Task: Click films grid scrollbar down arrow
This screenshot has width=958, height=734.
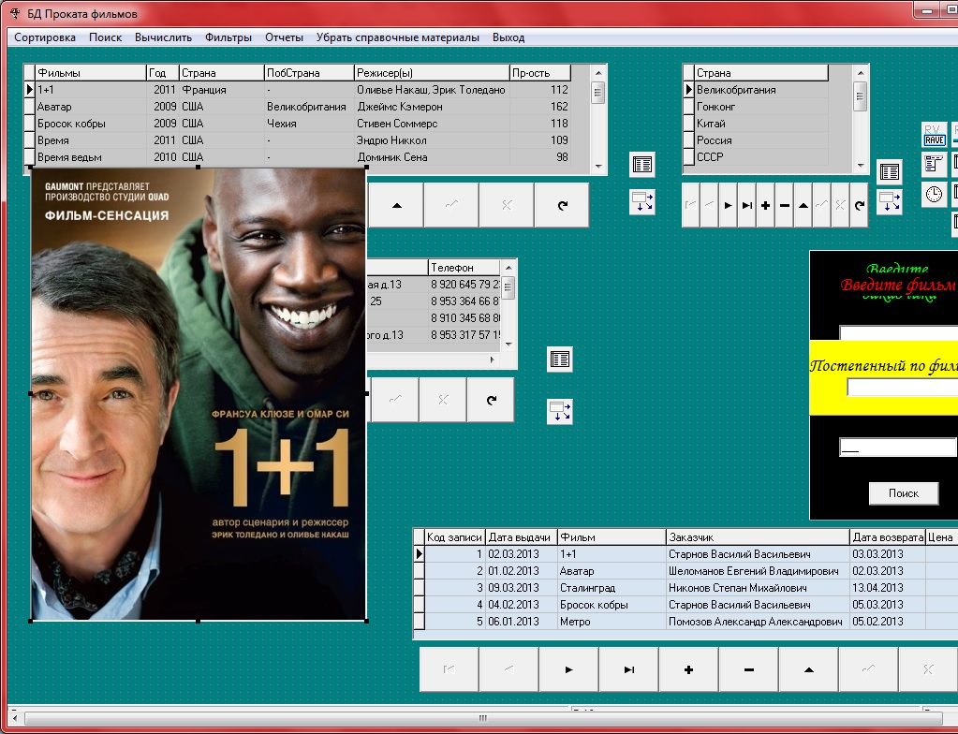Action: 598,166
